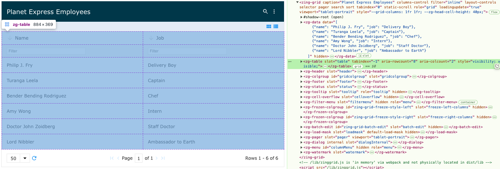Screen dimensions: 500x169
Task: Click the slot badge after zg-data
Action: pyautogui.click(x=363, y=56)
